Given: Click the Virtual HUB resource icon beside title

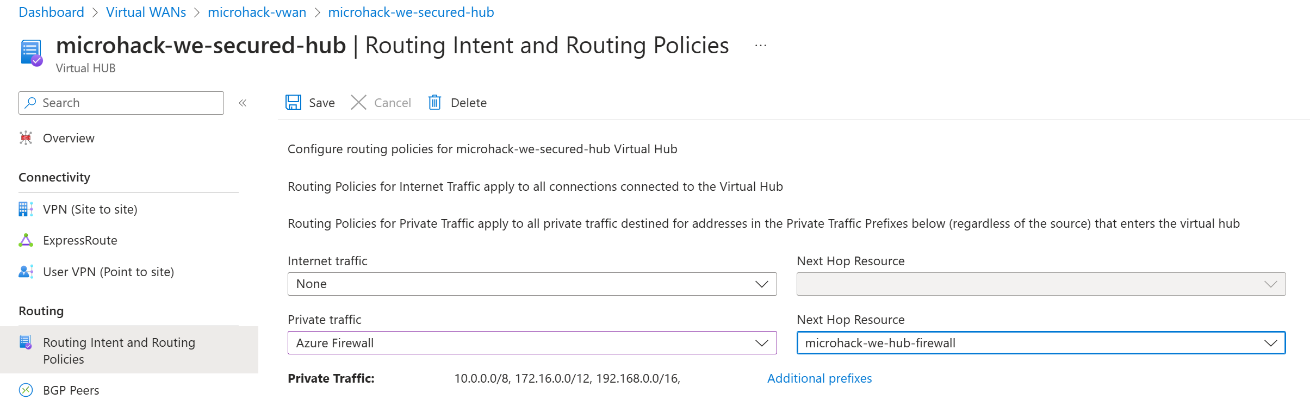Looking at the screenshot, I should (x=32, y=53).
